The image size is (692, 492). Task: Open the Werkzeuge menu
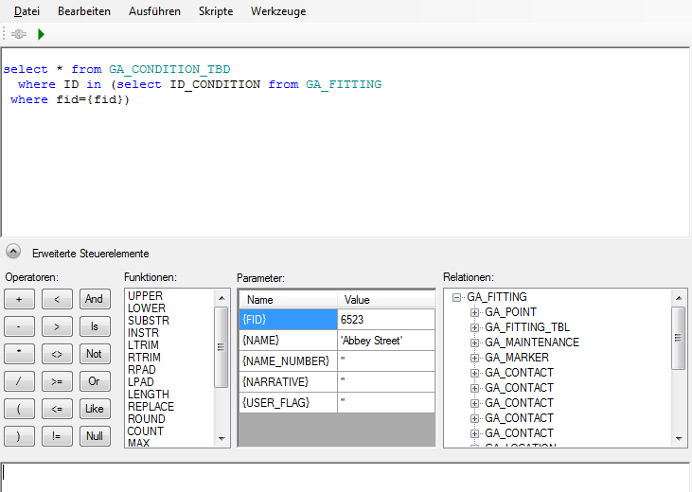click(x=278, y=11)
